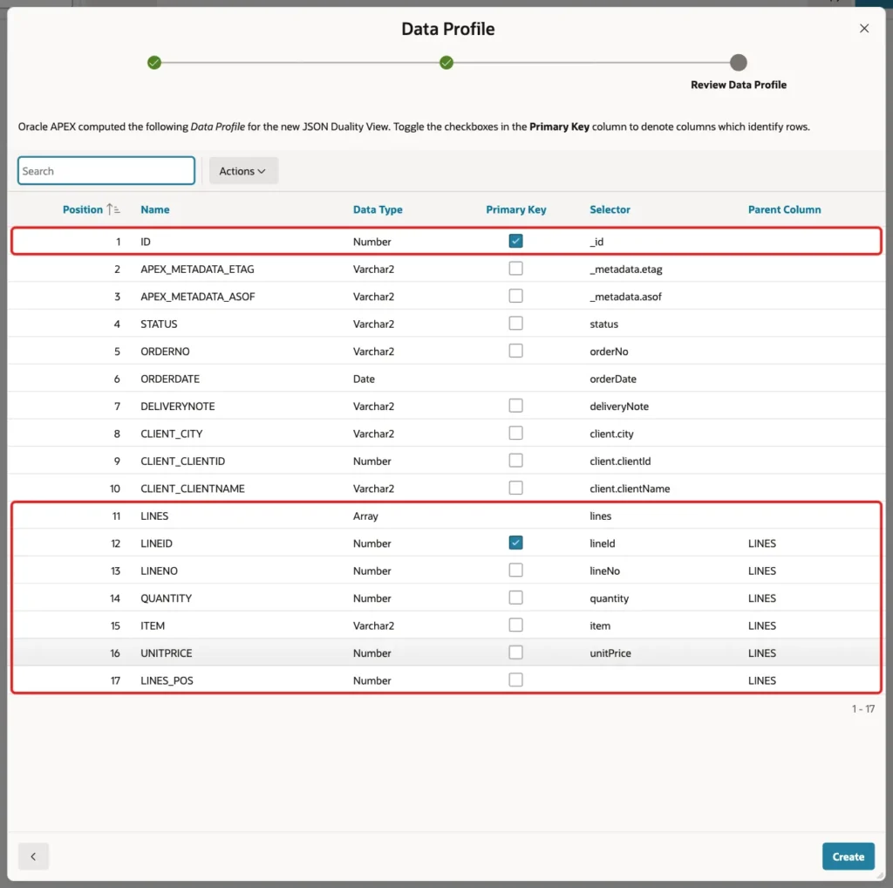Click the quantity selector cell
The image size is (893, 888).
pyautogui.click(x=610, y=598)
